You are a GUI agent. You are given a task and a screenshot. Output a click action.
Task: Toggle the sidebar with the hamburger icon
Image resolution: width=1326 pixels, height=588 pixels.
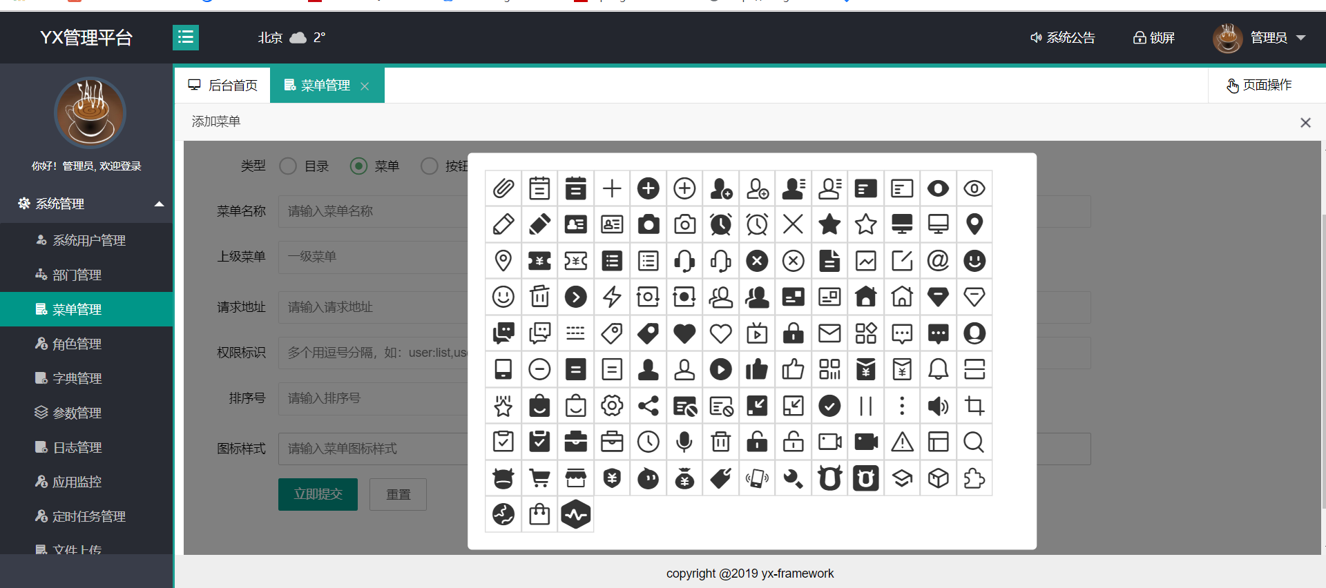click(x=186, y=37)
